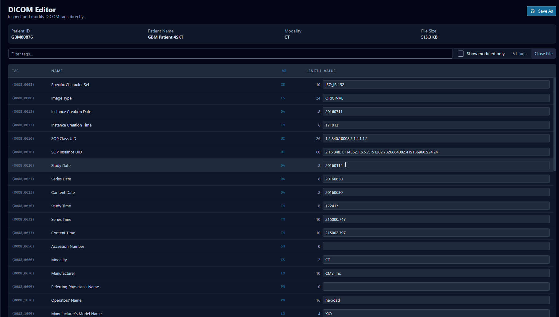Click the Specific Character Set value field
The image size is (559, 317).
436,85
